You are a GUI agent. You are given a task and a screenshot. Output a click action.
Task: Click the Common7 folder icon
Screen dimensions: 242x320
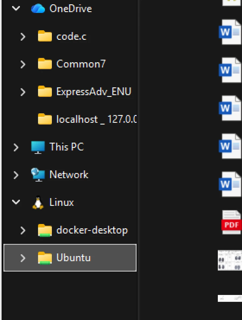45,64
